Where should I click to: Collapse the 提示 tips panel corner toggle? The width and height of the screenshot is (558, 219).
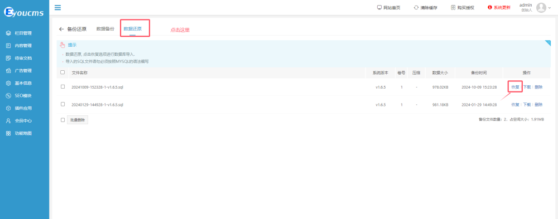(x=548, y=43)
